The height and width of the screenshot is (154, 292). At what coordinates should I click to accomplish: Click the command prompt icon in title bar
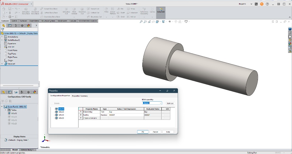click(x=256, y=4)
